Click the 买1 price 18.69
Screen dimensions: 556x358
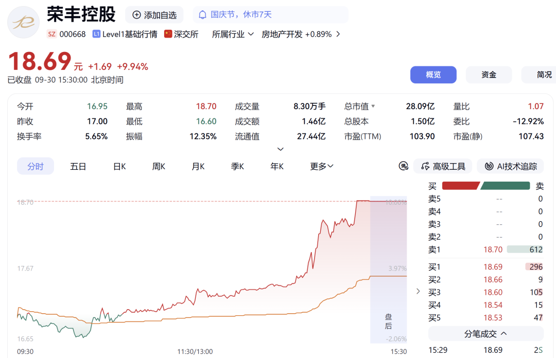click(493, 267)
